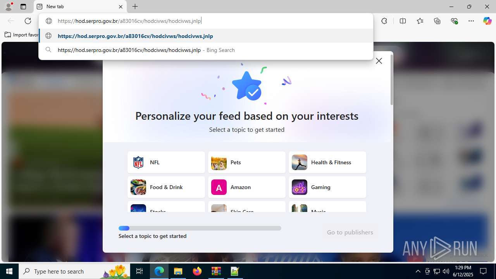
Task: Open Firefox from taskbar
Action: tap(197, 271)
